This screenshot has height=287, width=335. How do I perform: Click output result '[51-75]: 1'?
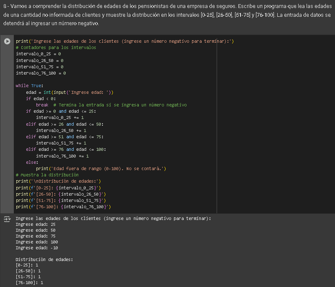point(28,277)
